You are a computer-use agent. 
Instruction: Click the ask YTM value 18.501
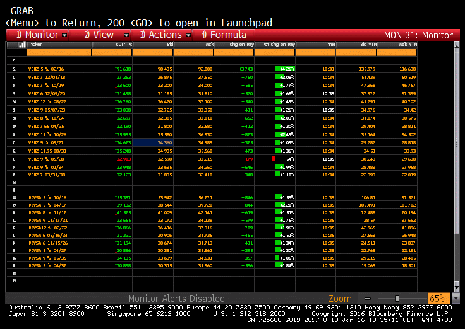coord(409,266)
